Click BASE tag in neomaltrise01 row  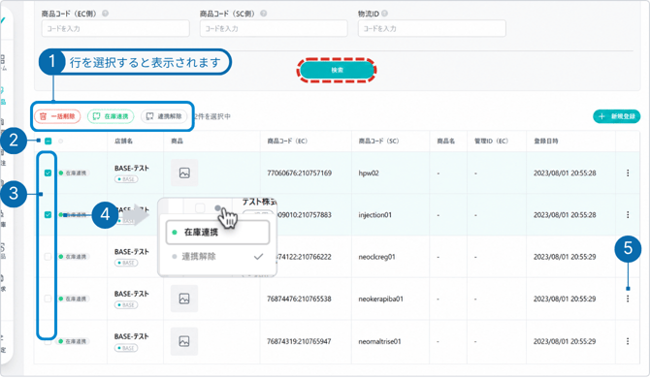126,348
